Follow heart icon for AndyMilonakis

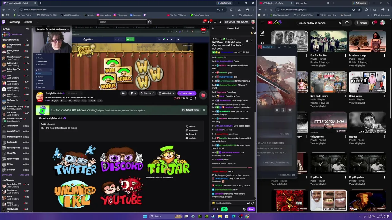(123, 93)
